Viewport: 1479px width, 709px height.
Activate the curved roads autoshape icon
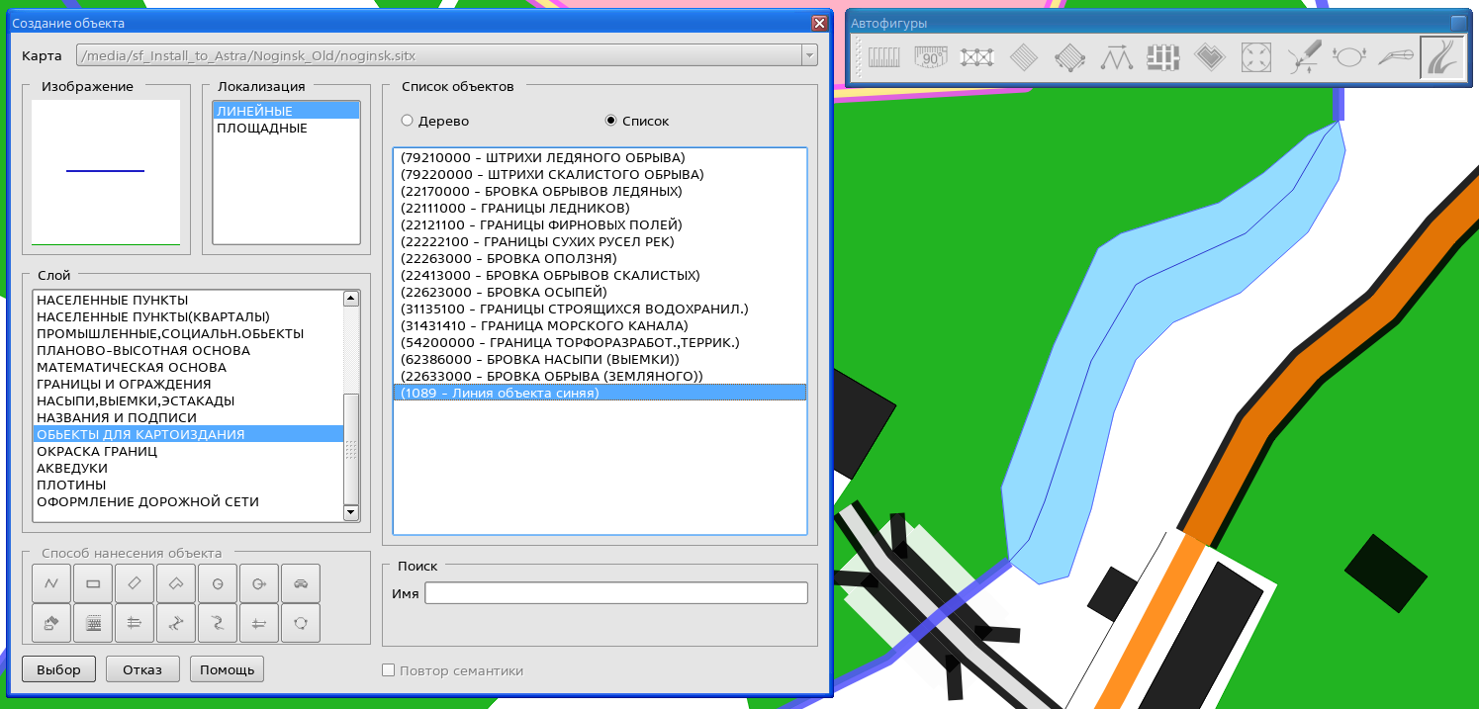pyautogui.click(x=1442, y=57)
